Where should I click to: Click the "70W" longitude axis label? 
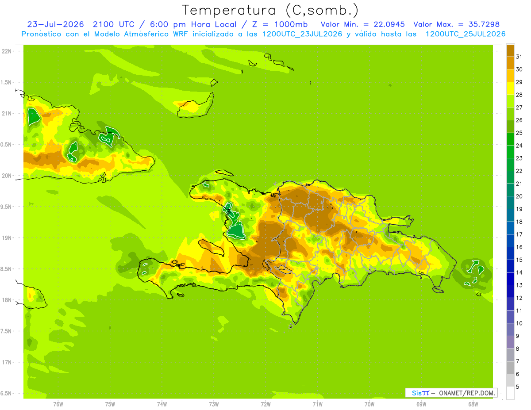(x=369, y=404)
